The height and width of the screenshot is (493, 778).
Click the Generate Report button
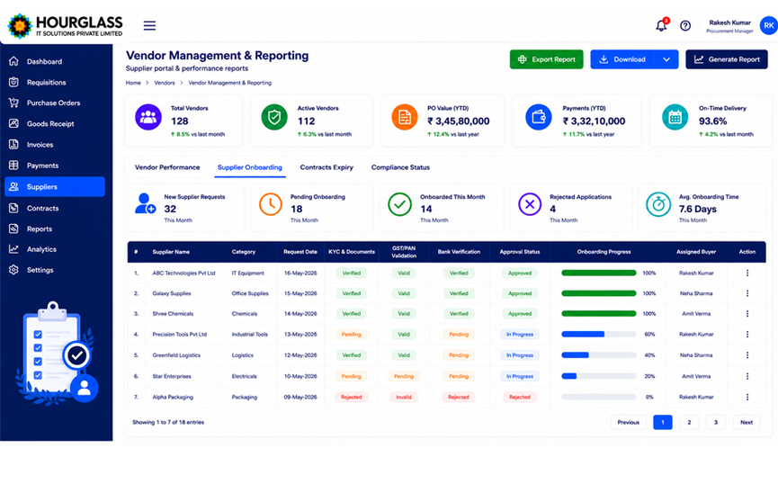[727, 59]
